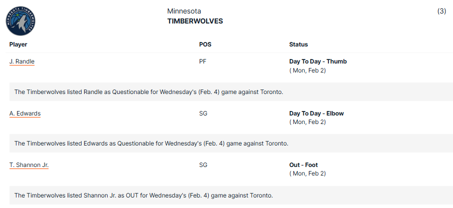Click Edwards' Day To Day - Elbow status

coord(316,113)
